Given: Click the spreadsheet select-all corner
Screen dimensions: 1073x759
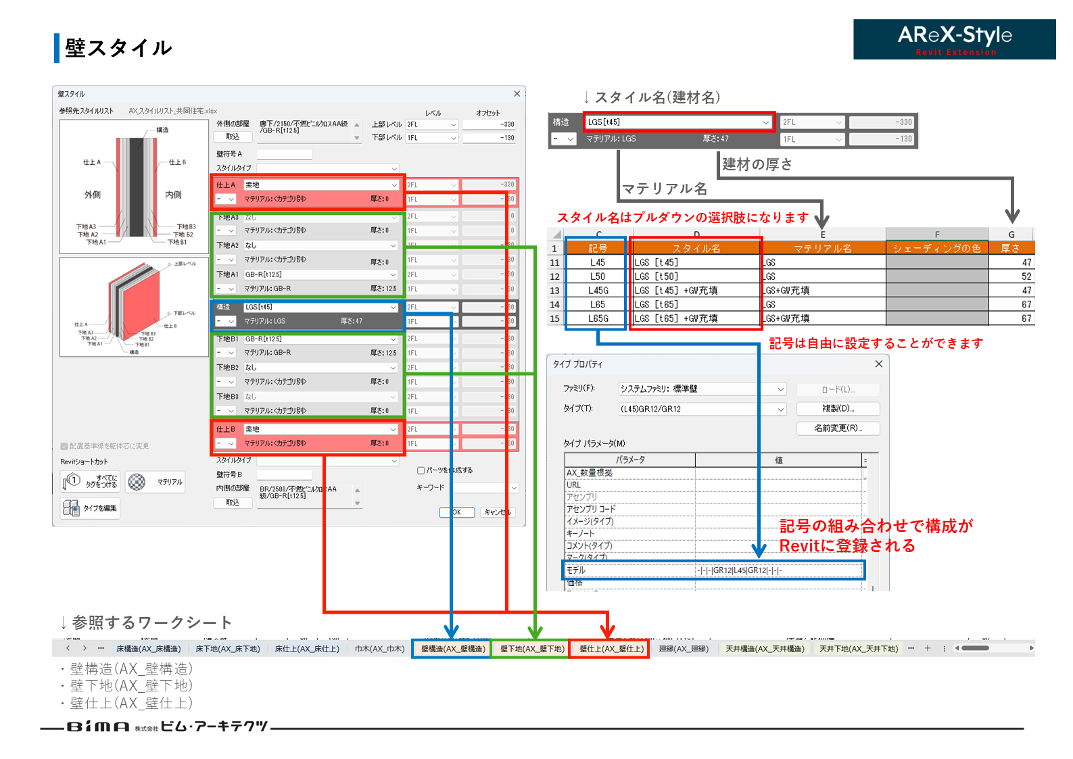Looking at the screenshot, I should [556, 234].
